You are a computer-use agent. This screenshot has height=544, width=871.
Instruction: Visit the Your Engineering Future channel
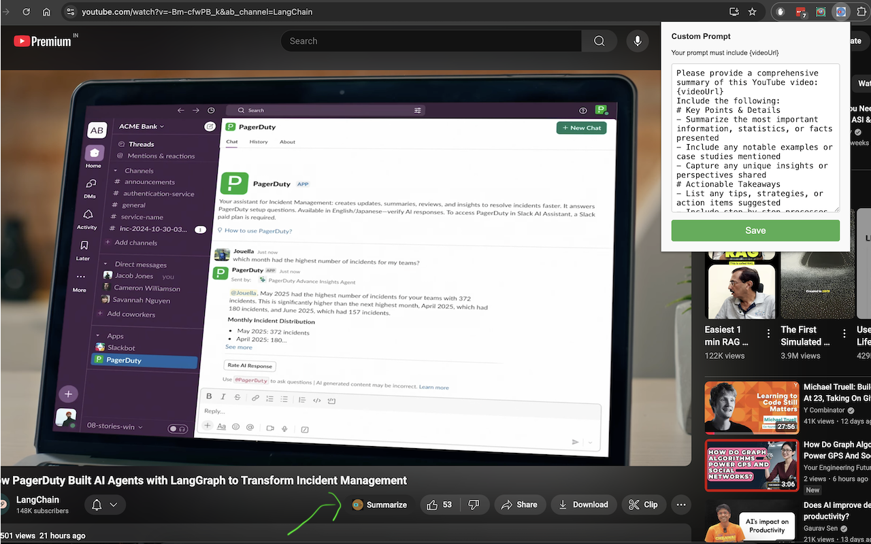click(837, 467)
